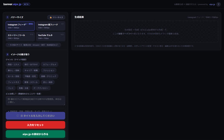Viewport: 224px width, 140px height.
Task: Open the help question mark icon
Action: (218, 4)
